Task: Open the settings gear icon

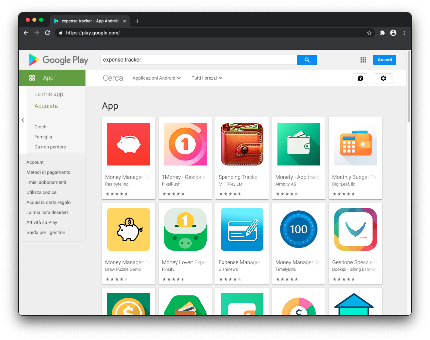Action: [x=383, y=78]
